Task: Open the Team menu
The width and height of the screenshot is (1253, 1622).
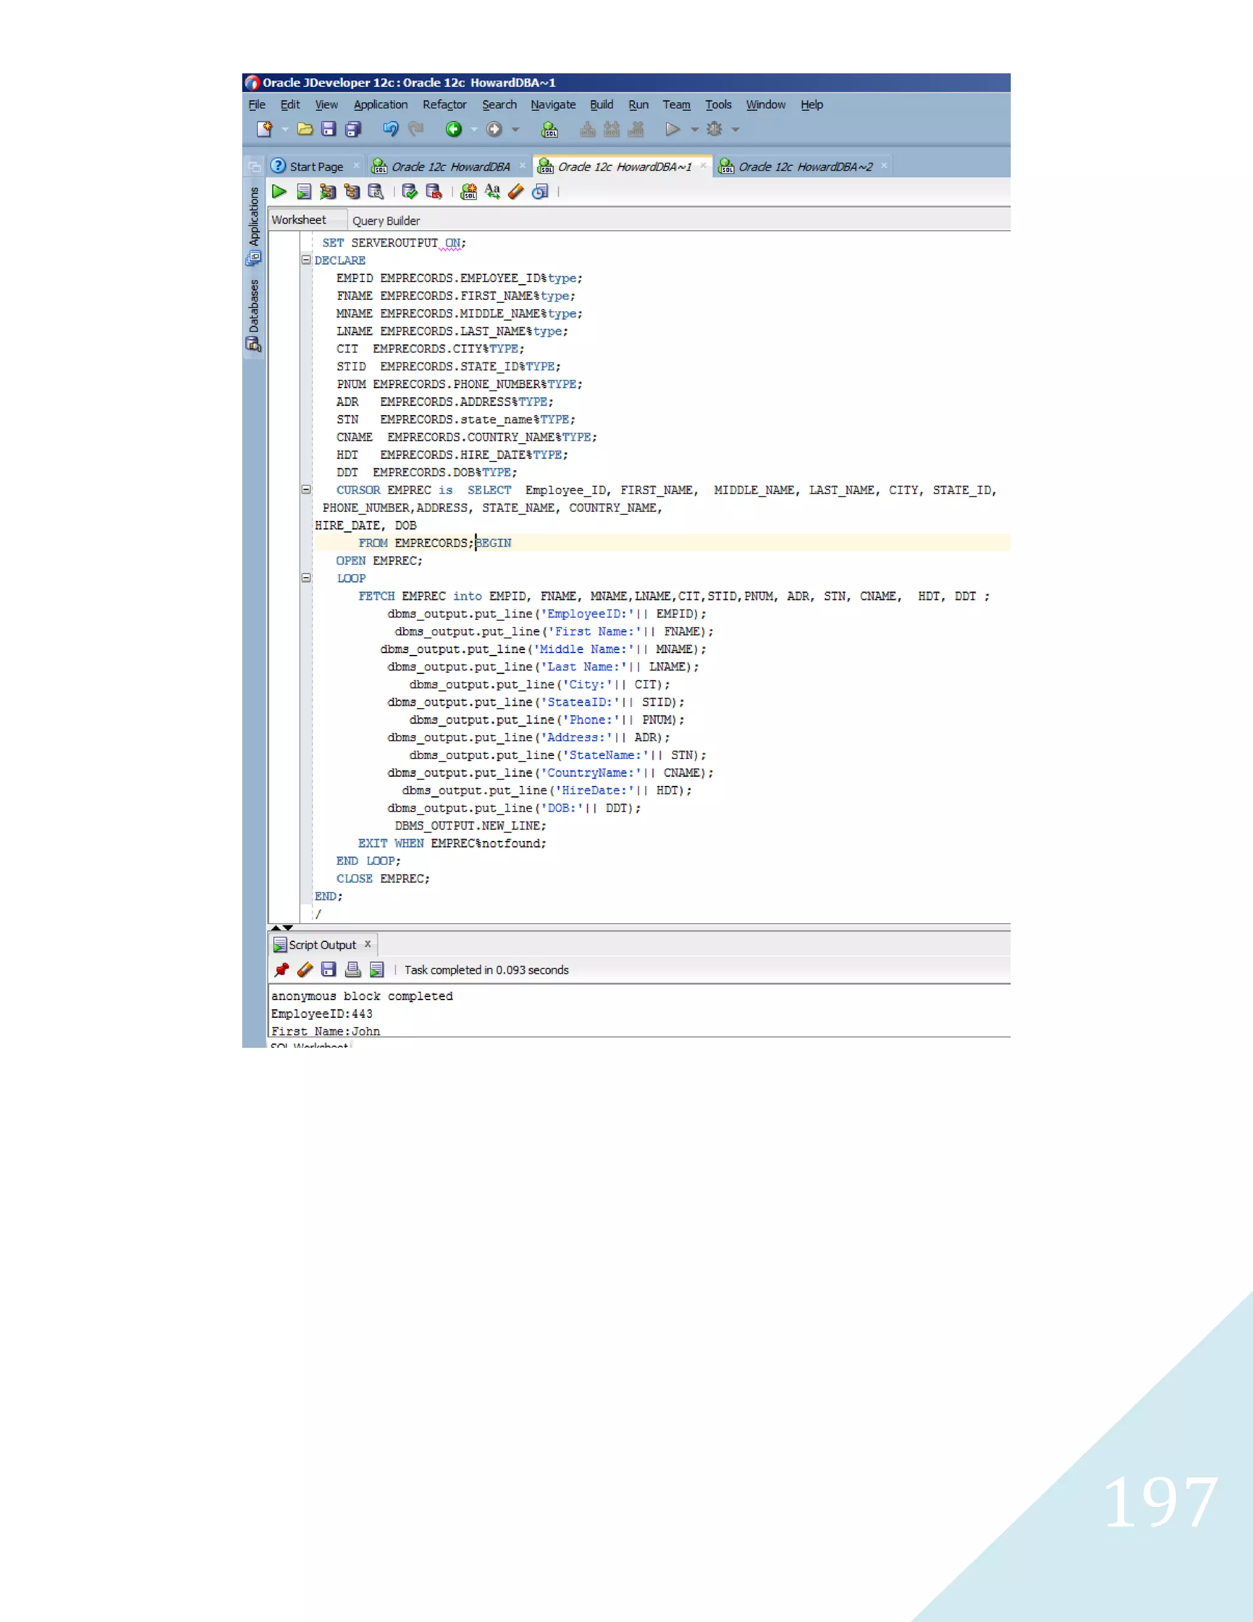Action: pos(676,105)
